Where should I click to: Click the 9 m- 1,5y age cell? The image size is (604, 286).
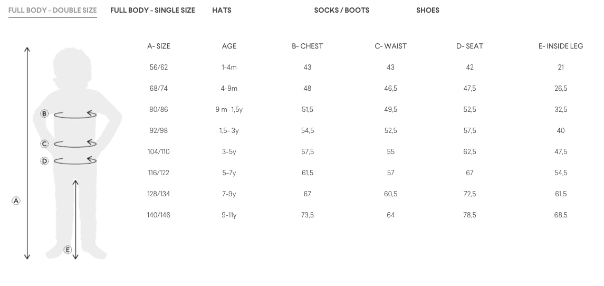point(229,109)
